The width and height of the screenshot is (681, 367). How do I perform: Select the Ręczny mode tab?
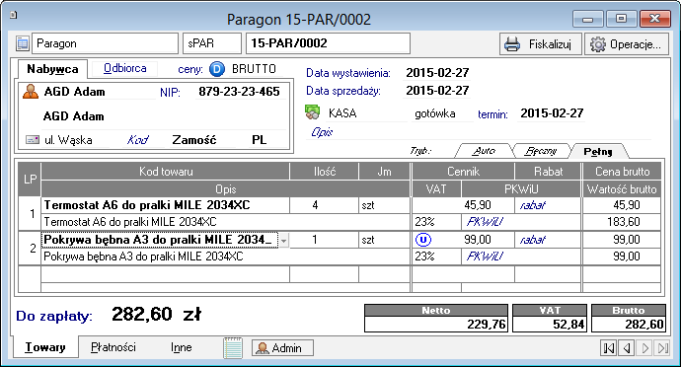[541, 151]
